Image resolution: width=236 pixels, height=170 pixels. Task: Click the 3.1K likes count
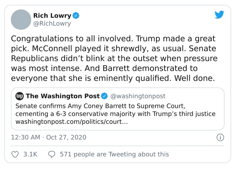coord(30,154)
